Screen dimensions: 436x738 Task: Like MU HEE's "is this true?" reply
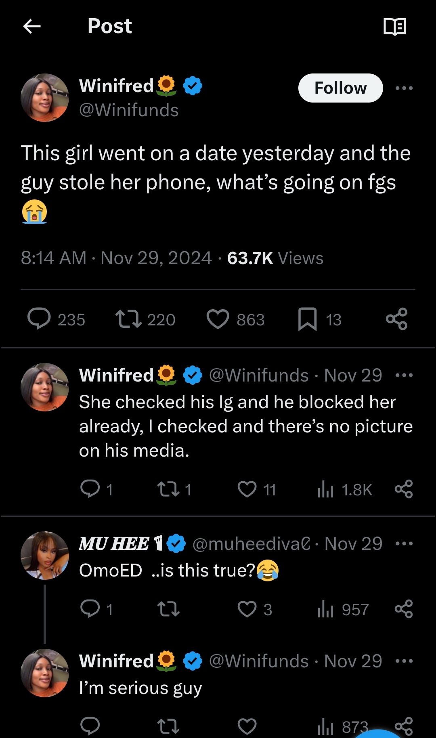[x=247, y=609]
